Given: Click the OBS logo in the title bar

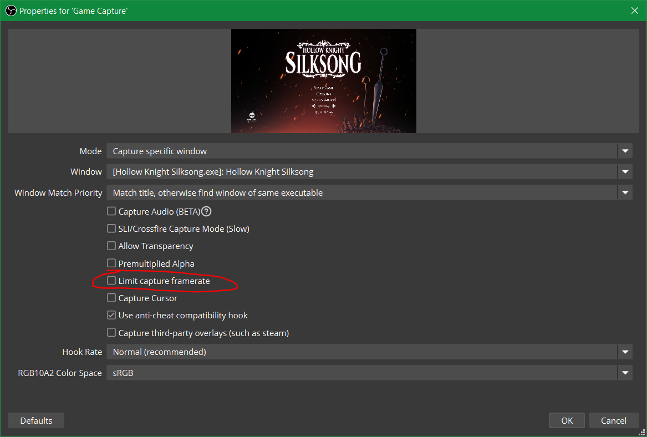Looking at the screenshot, I should (x=11, y=11).
